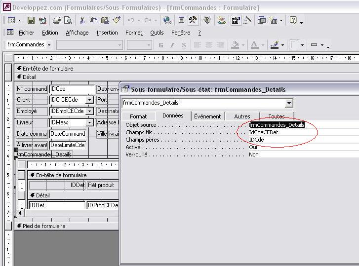Toggle Bold formatting button
This screenshot has height=266, width=359.
coord(160,45)
